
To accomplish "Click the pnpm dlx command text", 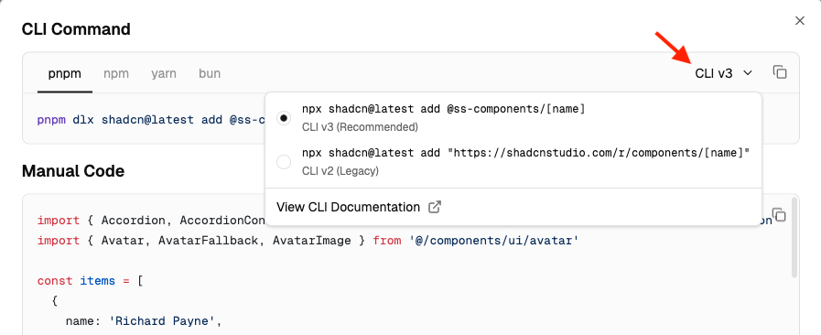I will (x=151, y=120).
